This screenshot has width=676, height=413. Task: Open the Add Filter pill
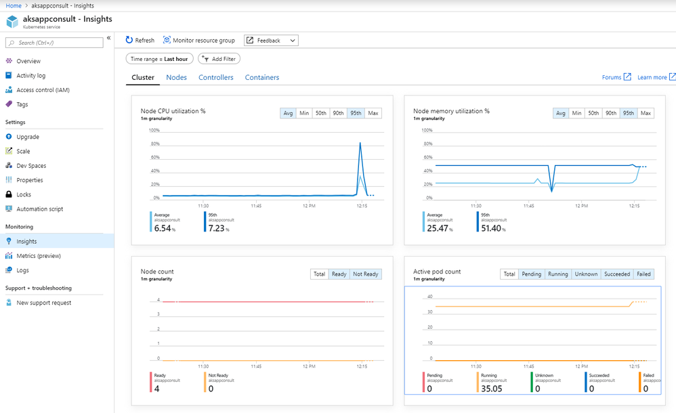tap(219, 59)
